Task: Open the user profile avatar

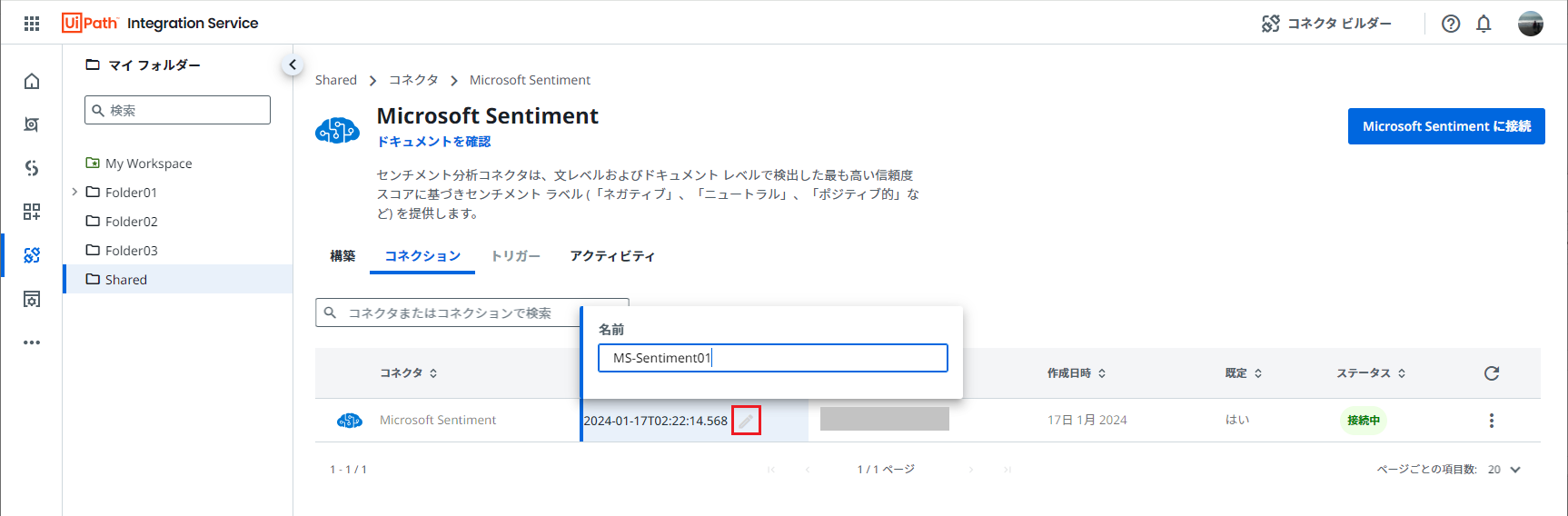Action: [1531, 24]
